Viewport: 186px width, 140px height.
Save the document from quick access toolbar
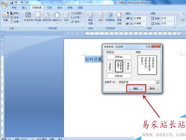[x=12, y=2]
